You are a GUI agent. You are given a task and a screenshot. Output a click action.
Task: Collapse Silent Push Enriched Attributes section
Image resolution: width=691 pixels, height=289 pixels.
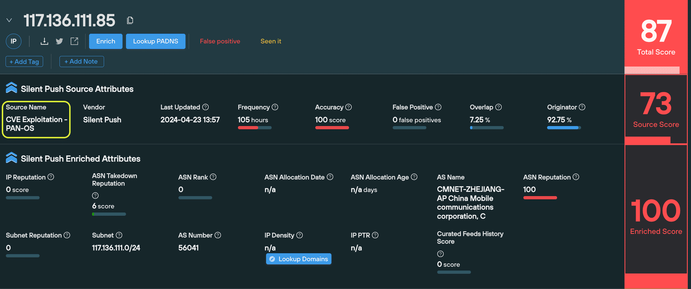[11, 158]
